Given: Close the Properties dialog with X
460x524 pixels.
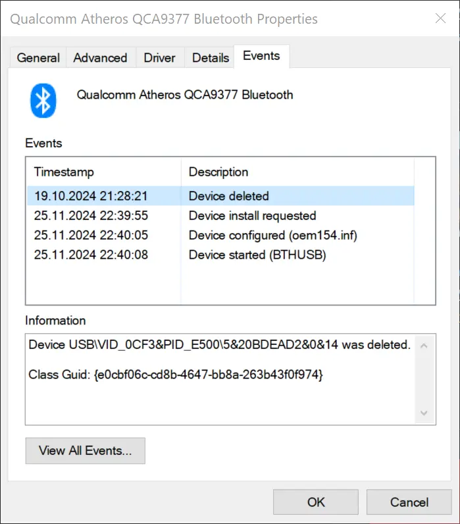Looking at the screenshot, I should 441,18.
